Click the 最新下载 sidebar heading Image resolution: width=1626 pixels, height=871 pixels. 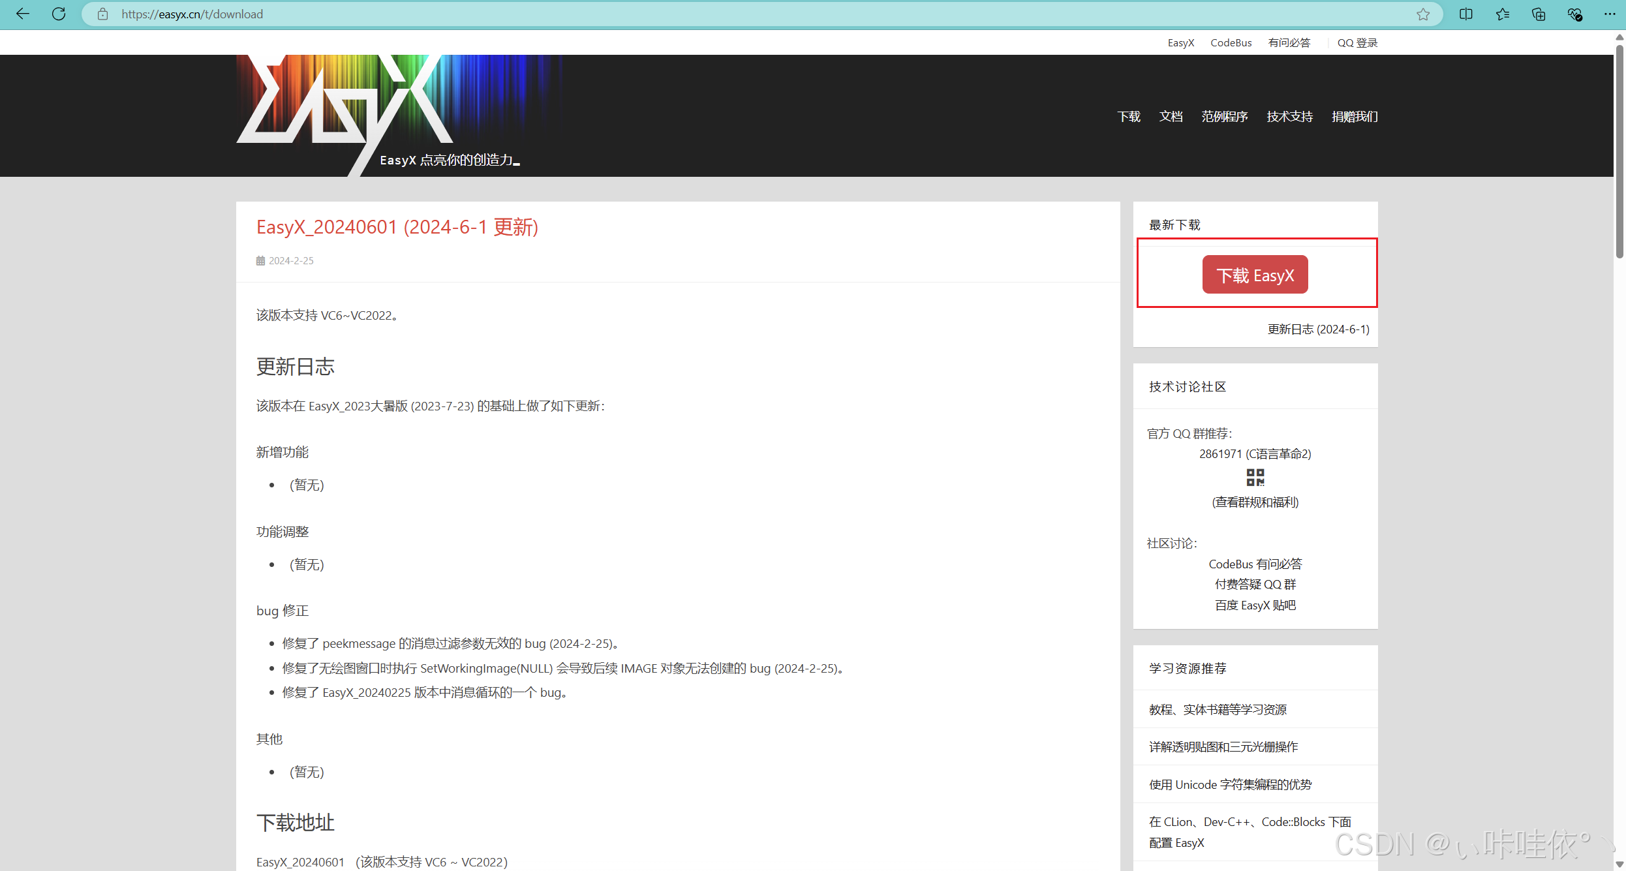click(x=1174, y=225)
